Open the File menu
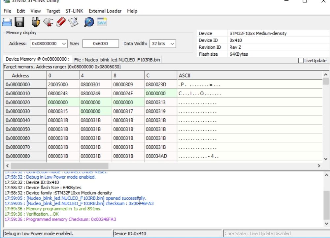 [x=7, y=11]
